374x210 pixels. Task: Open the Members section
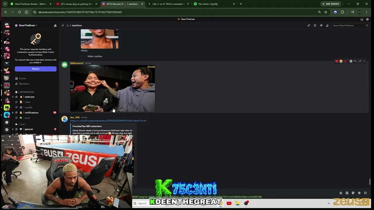tap(24, 84)
